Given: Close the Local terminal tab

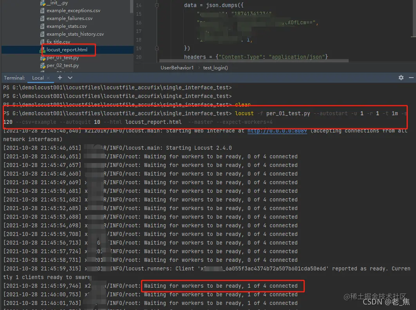Looking at the screenshot, I should point(48,78).
